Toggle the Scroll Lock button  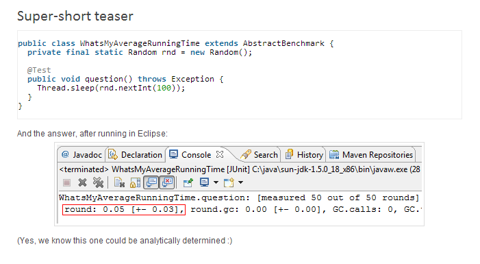135,183
